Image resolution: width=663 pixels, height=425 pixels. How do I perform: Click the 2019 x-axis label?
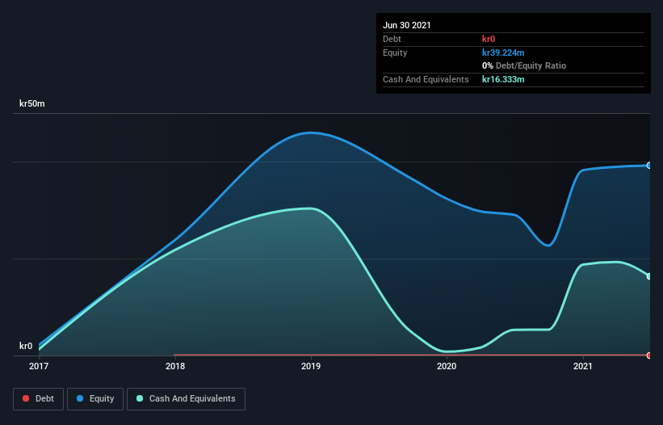311,366
